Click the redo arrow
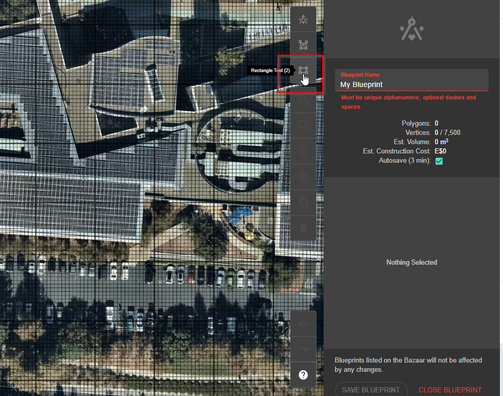This screenshot has height=396, width=503. [x=303, y=349]
